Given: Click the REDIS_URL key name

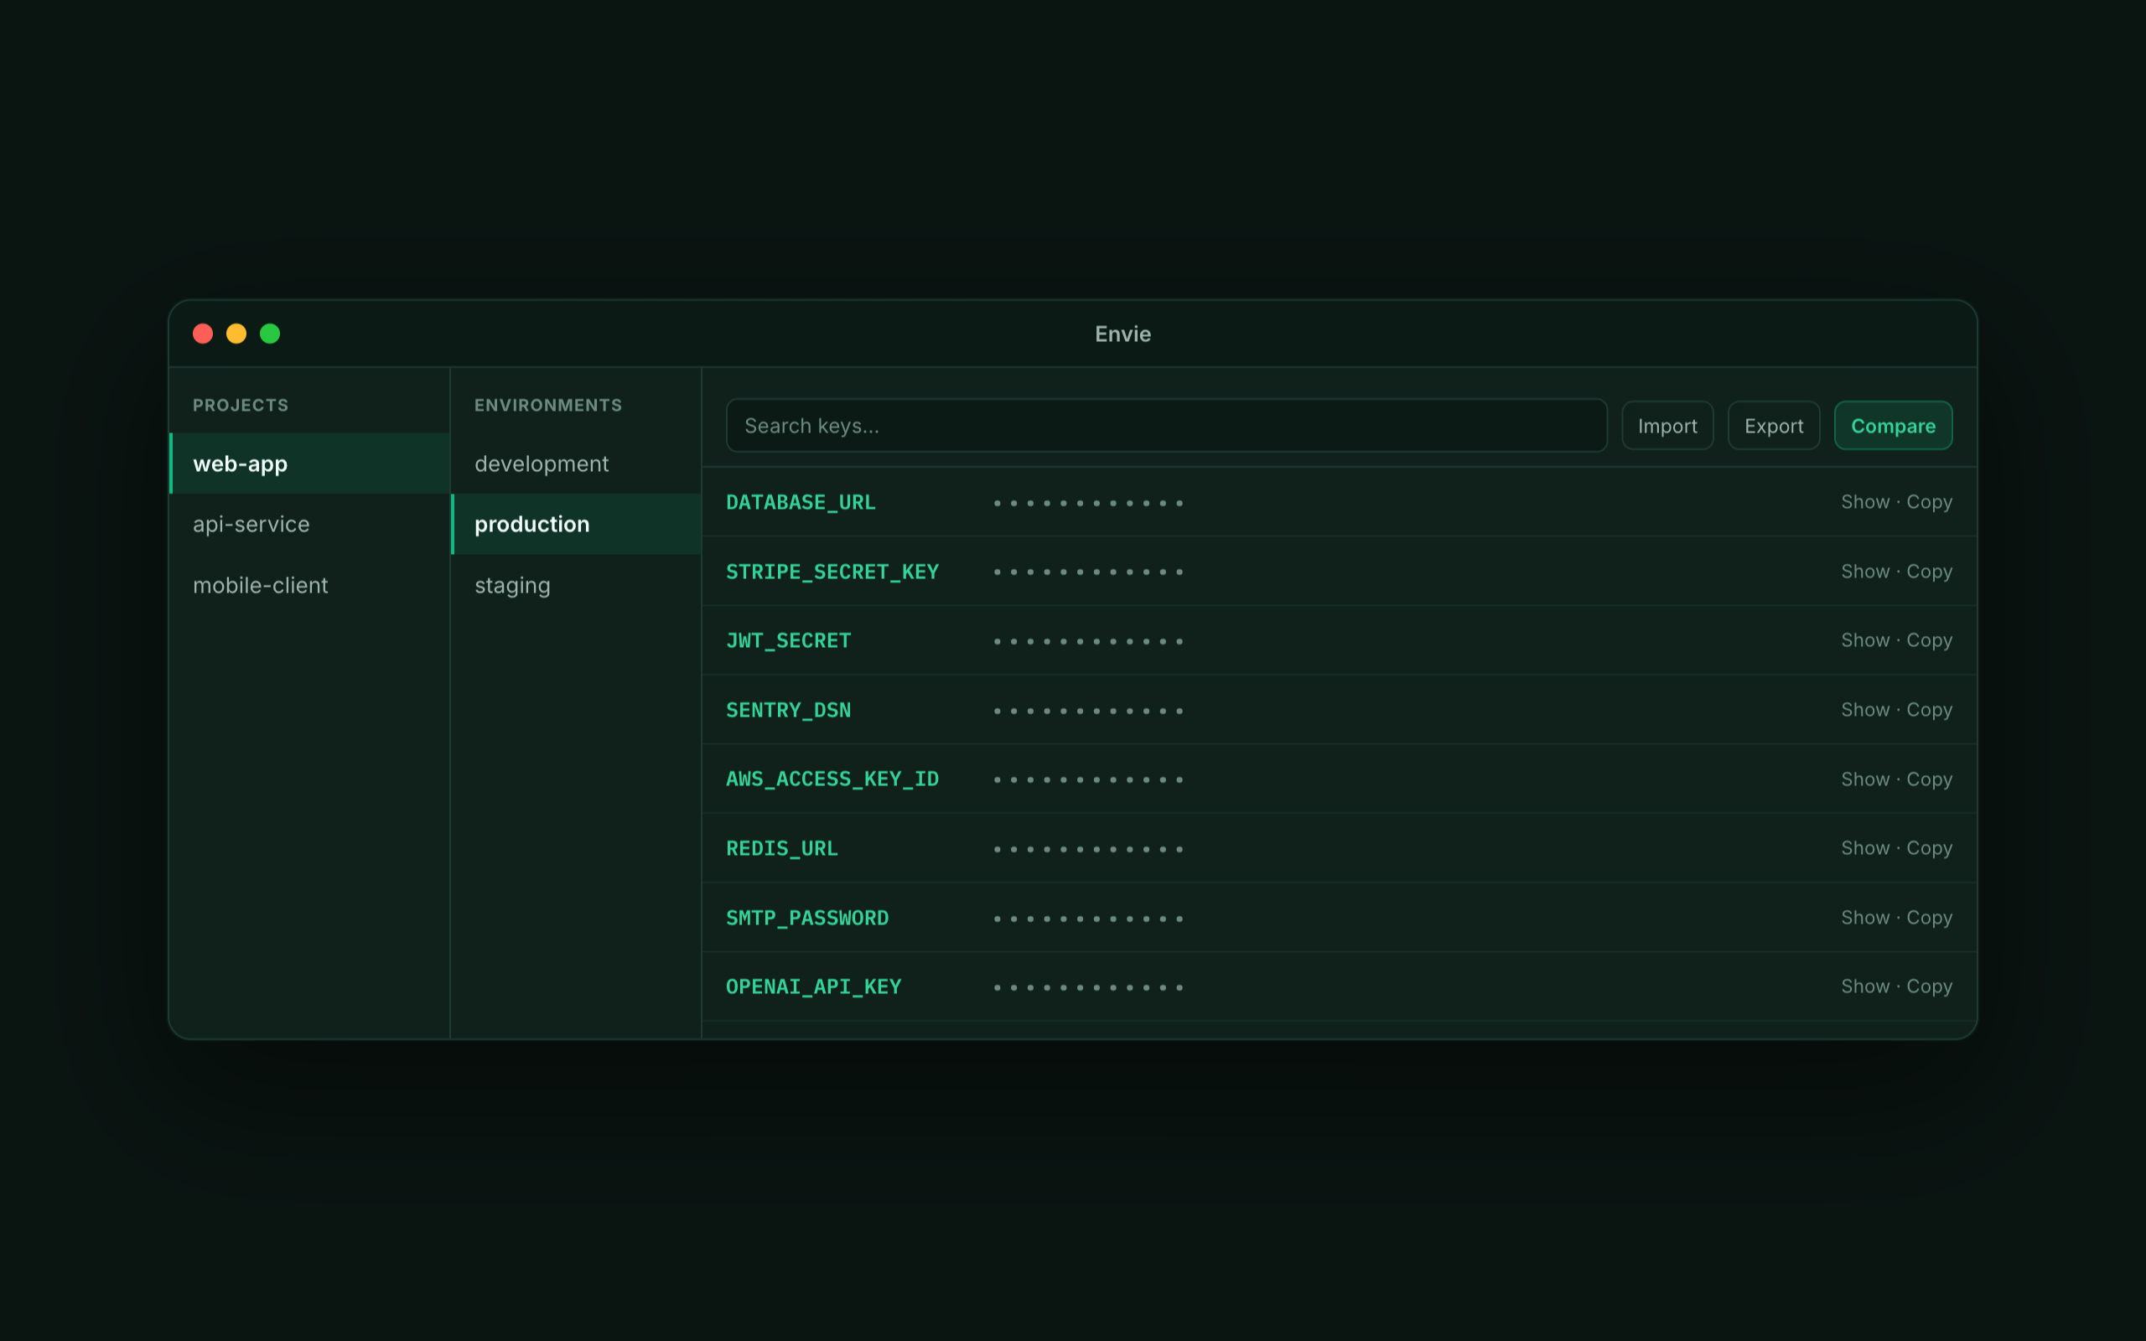Looking at the screenshot, I should (x=781, y=848).
